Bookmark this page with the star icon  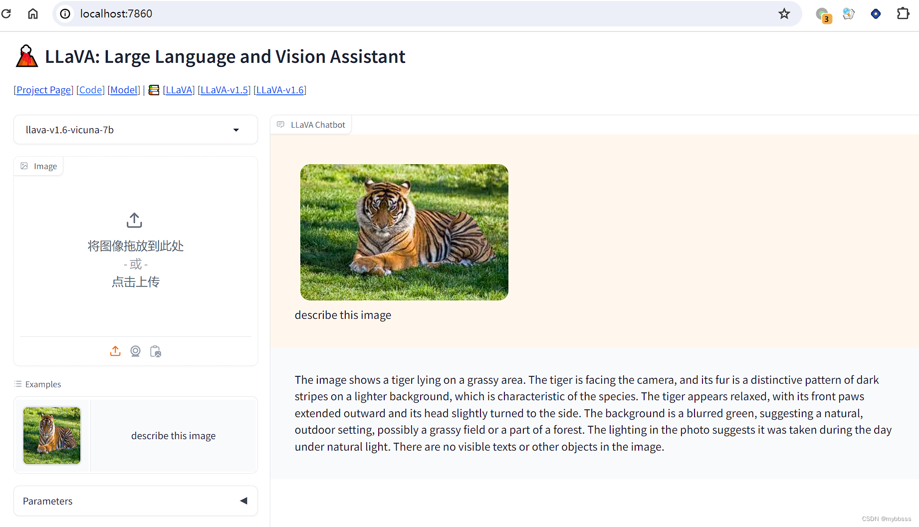784,13
